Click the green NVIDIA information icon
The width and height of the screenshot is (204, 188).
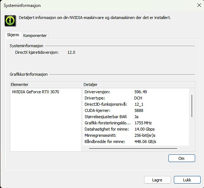10,21
